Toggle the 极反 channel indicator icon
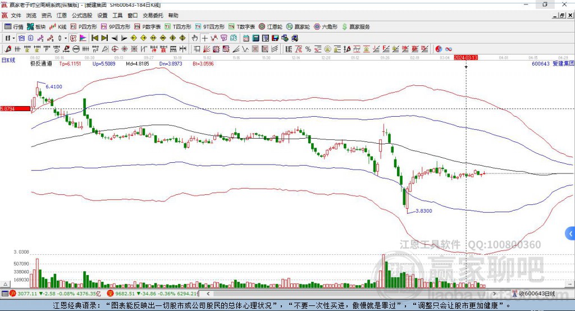This screenshot has height=311, width=575. tap(74, 38)
